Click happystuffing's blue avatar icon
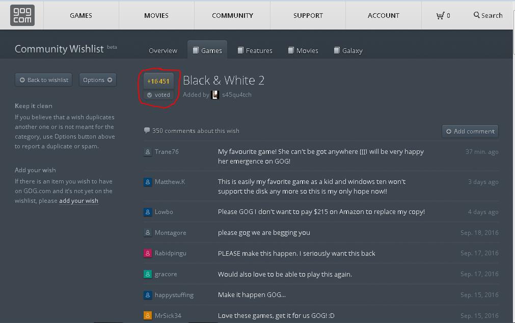Image resolution: width=515 pixels, height=323 pixels. tap(148, 295)
